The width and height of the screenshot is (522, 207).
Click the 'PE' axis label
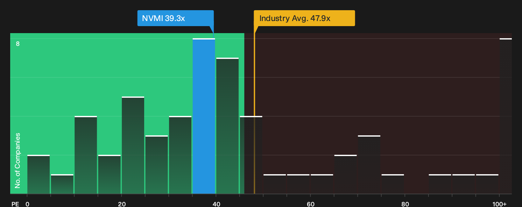tap(15, 204)
